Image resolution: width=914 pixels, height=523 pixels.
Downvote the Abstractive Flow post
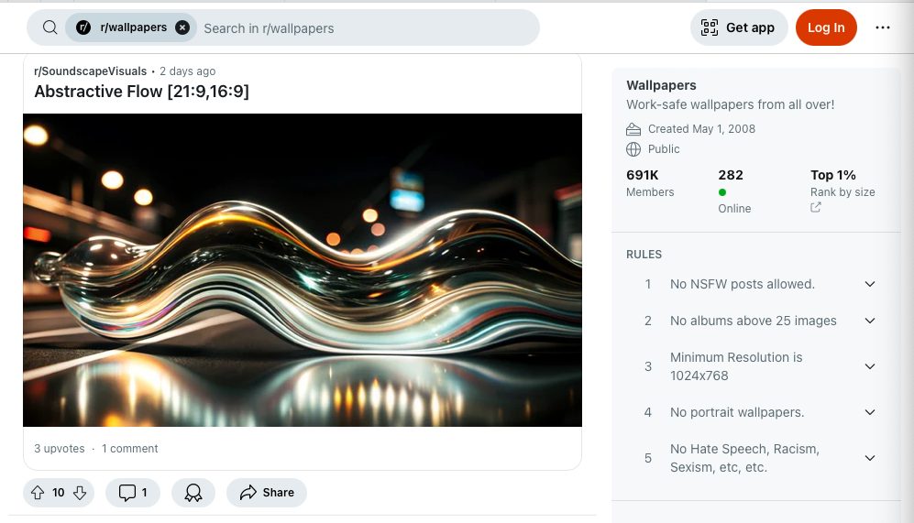coord(80,493)
